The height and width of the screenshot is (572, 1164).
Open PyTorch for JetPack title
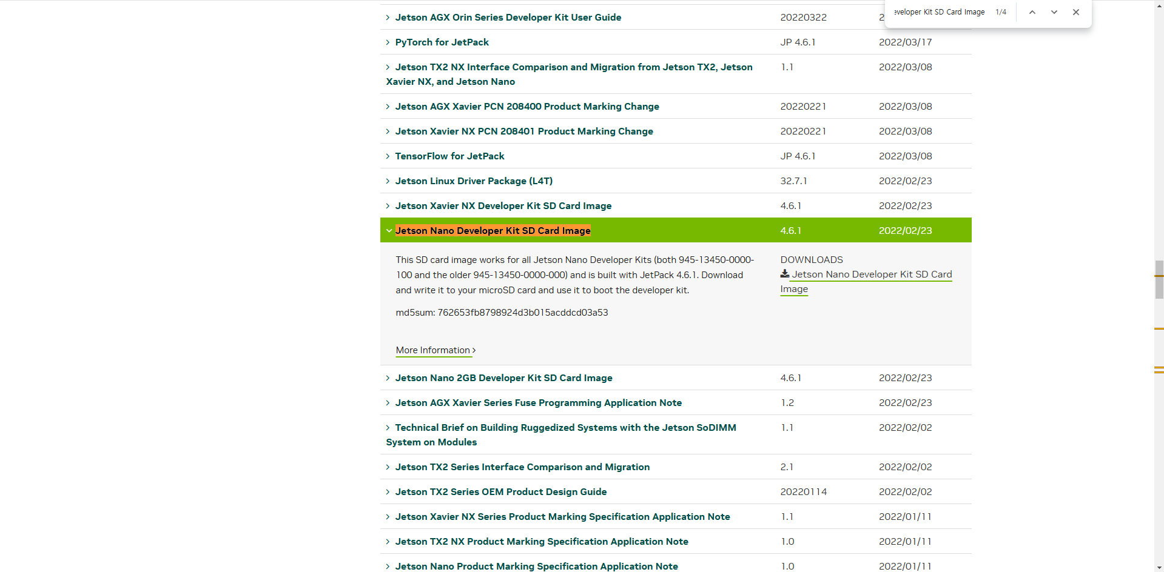pos(442,42)
